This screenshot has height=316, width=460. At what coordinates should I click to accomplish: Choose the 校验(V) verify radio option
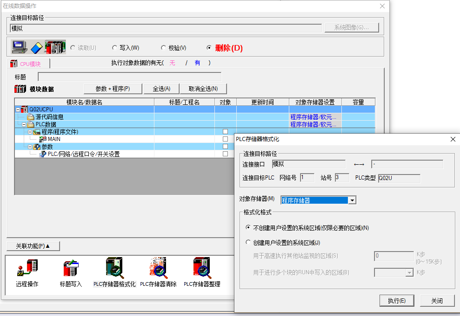pyautogui.click(x=164, y=48)
